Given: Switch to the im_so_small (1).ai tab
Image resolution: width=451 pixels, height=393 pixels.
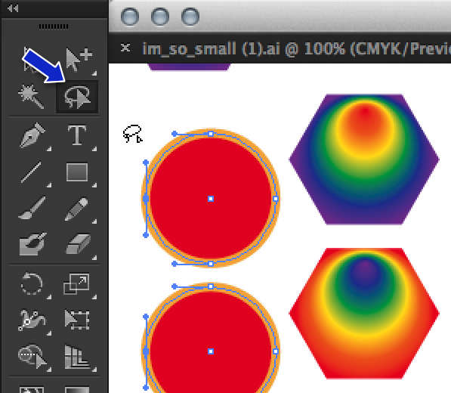Looking at the screenshot, I should click(x=296, y=48).
